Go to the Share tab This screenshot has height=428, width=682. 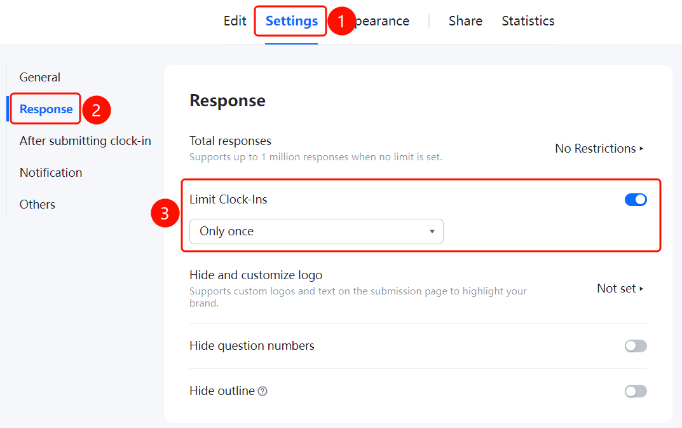point(465,21)
